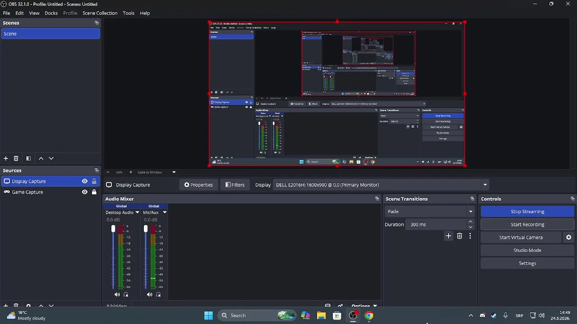Open Microsoft Store from the taskbar

pos(337,315)
